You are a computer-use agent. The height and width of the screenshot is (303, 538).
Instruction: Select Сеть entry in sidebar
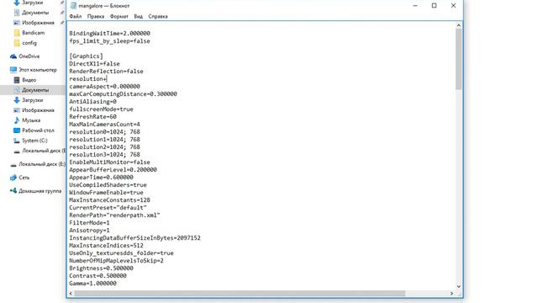point(24,178)
